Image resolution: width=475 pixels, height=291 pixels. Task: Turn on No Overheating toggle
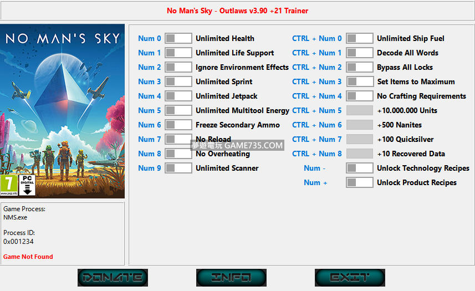178,154
